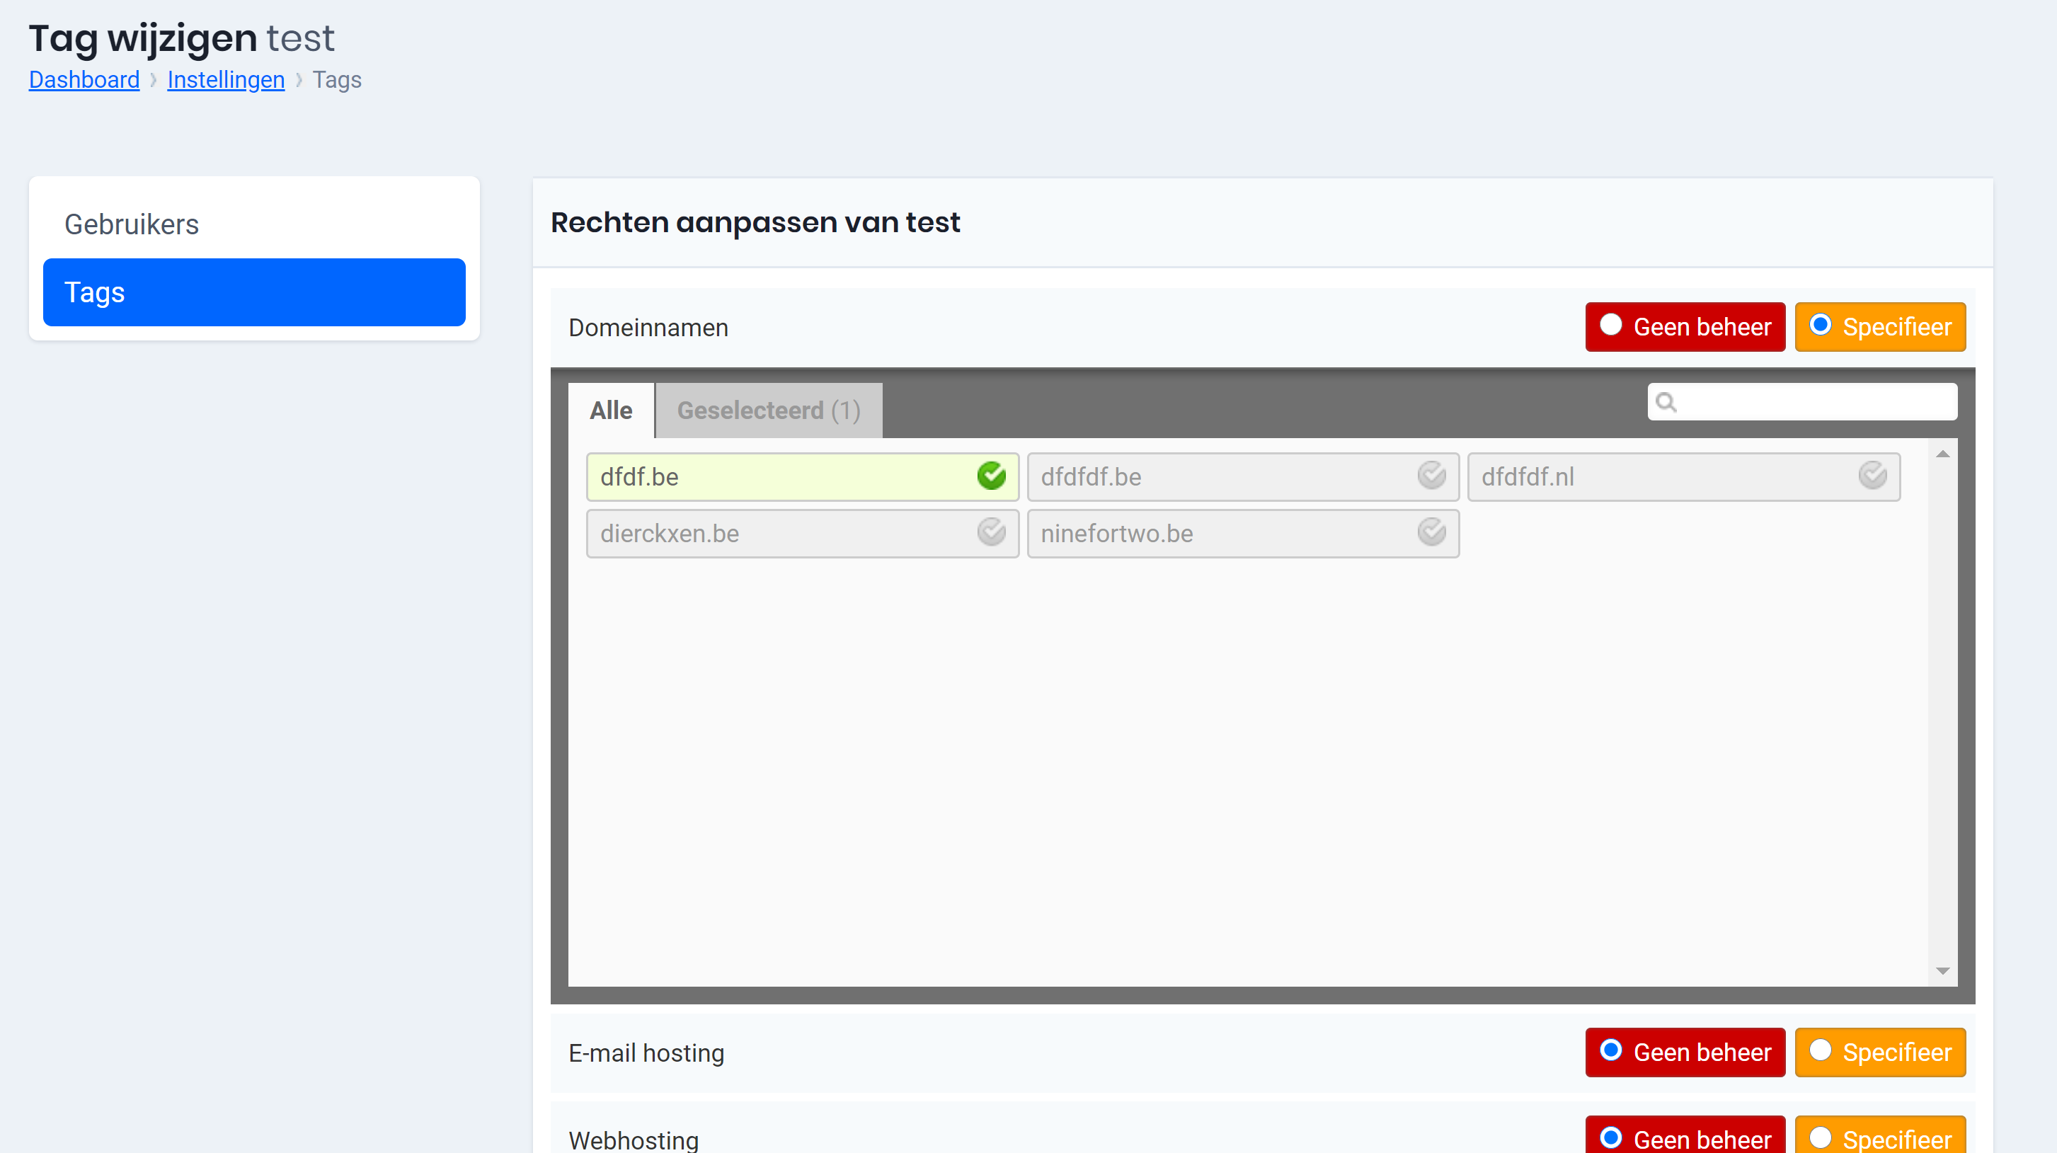Open Gebruikers in the sidebar
Screen dimensions: 2057x1153
click(132, 224)
